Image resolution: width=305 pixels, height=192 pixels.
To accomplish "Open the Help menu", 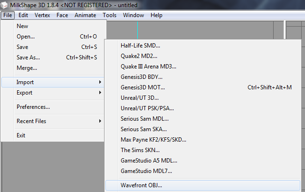I will pos(156,15).
